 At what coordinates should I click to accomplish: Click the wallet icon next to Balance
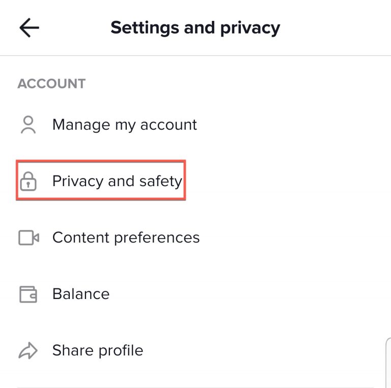[29, 294]
